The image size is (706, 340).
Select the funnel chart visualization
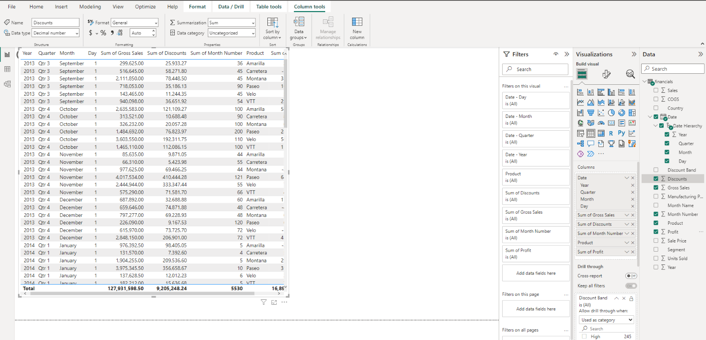tap(590, 113)
